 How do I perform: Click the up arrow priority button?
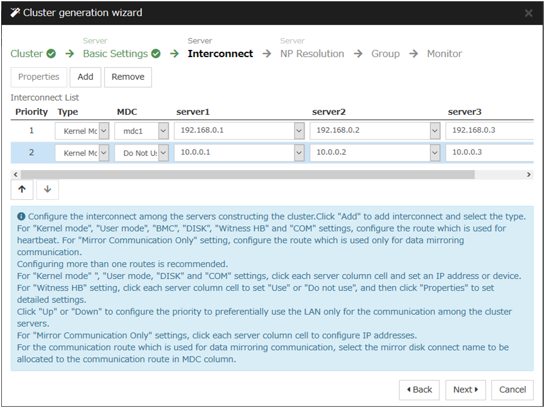22,189
